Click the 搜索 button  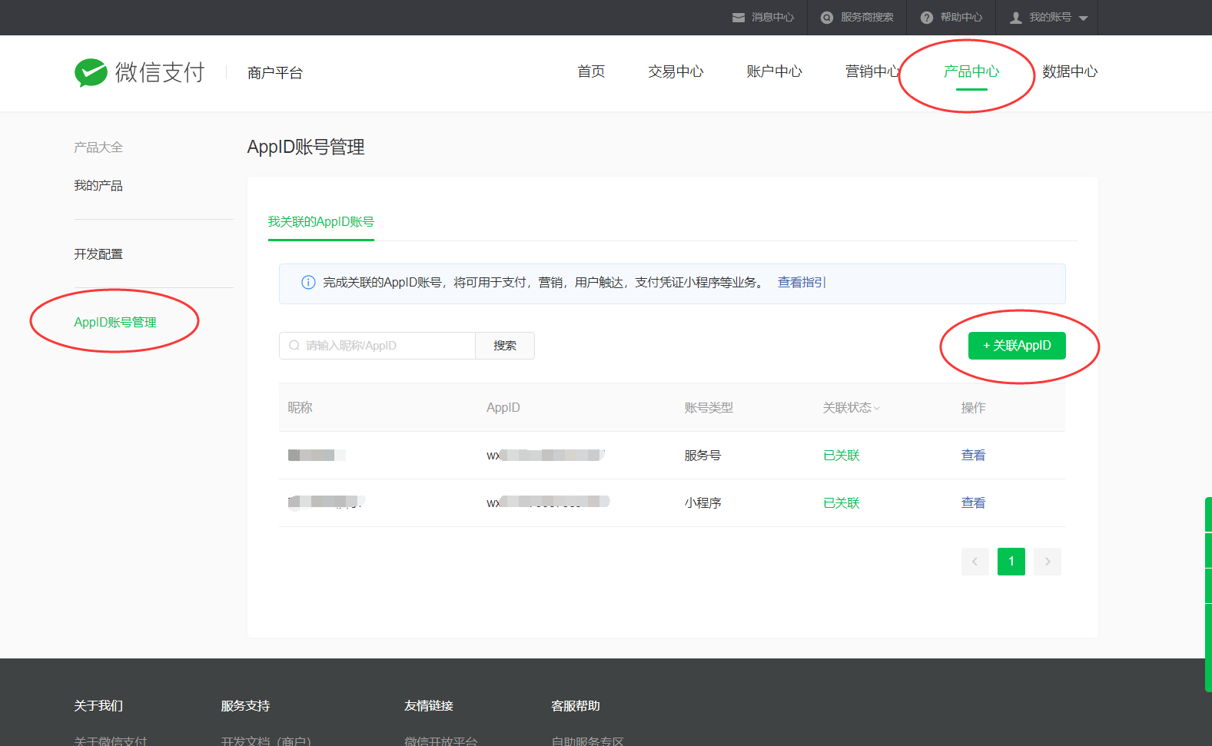tap(505, 346)
